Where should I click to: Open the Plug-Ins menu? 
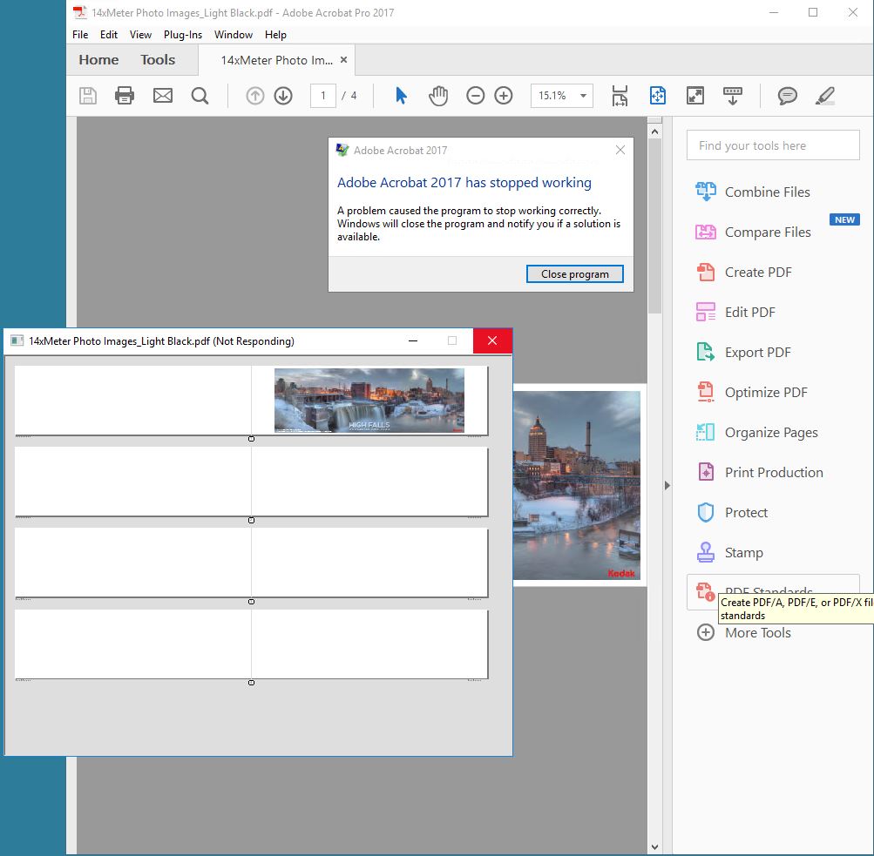(182, 35)
